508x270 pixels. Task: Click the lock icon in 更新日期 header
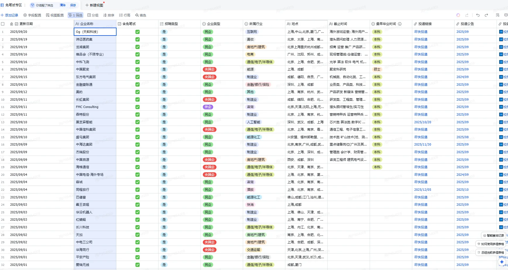pyautogui.click(x=11, y=24)
